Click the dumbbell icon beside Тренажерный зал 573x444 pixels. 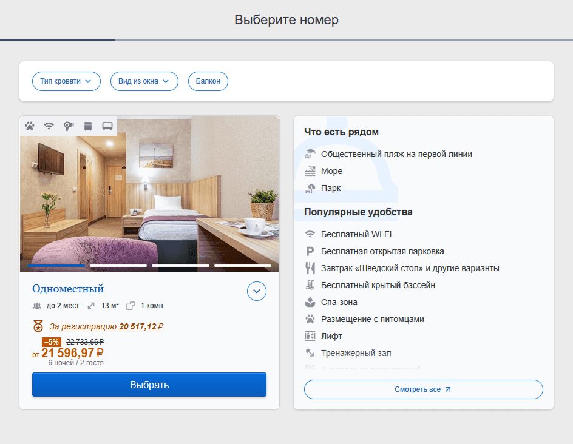310,353
